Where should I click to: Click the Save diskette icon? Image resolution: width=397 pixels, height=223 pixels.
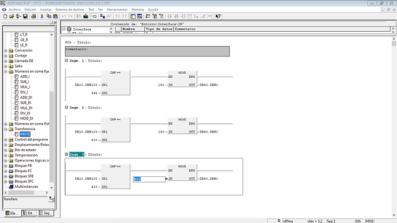25,16
